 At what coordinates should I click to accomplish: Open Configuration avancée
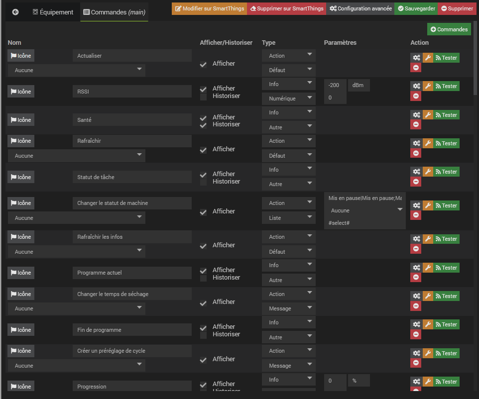click(x=360, y=8)
